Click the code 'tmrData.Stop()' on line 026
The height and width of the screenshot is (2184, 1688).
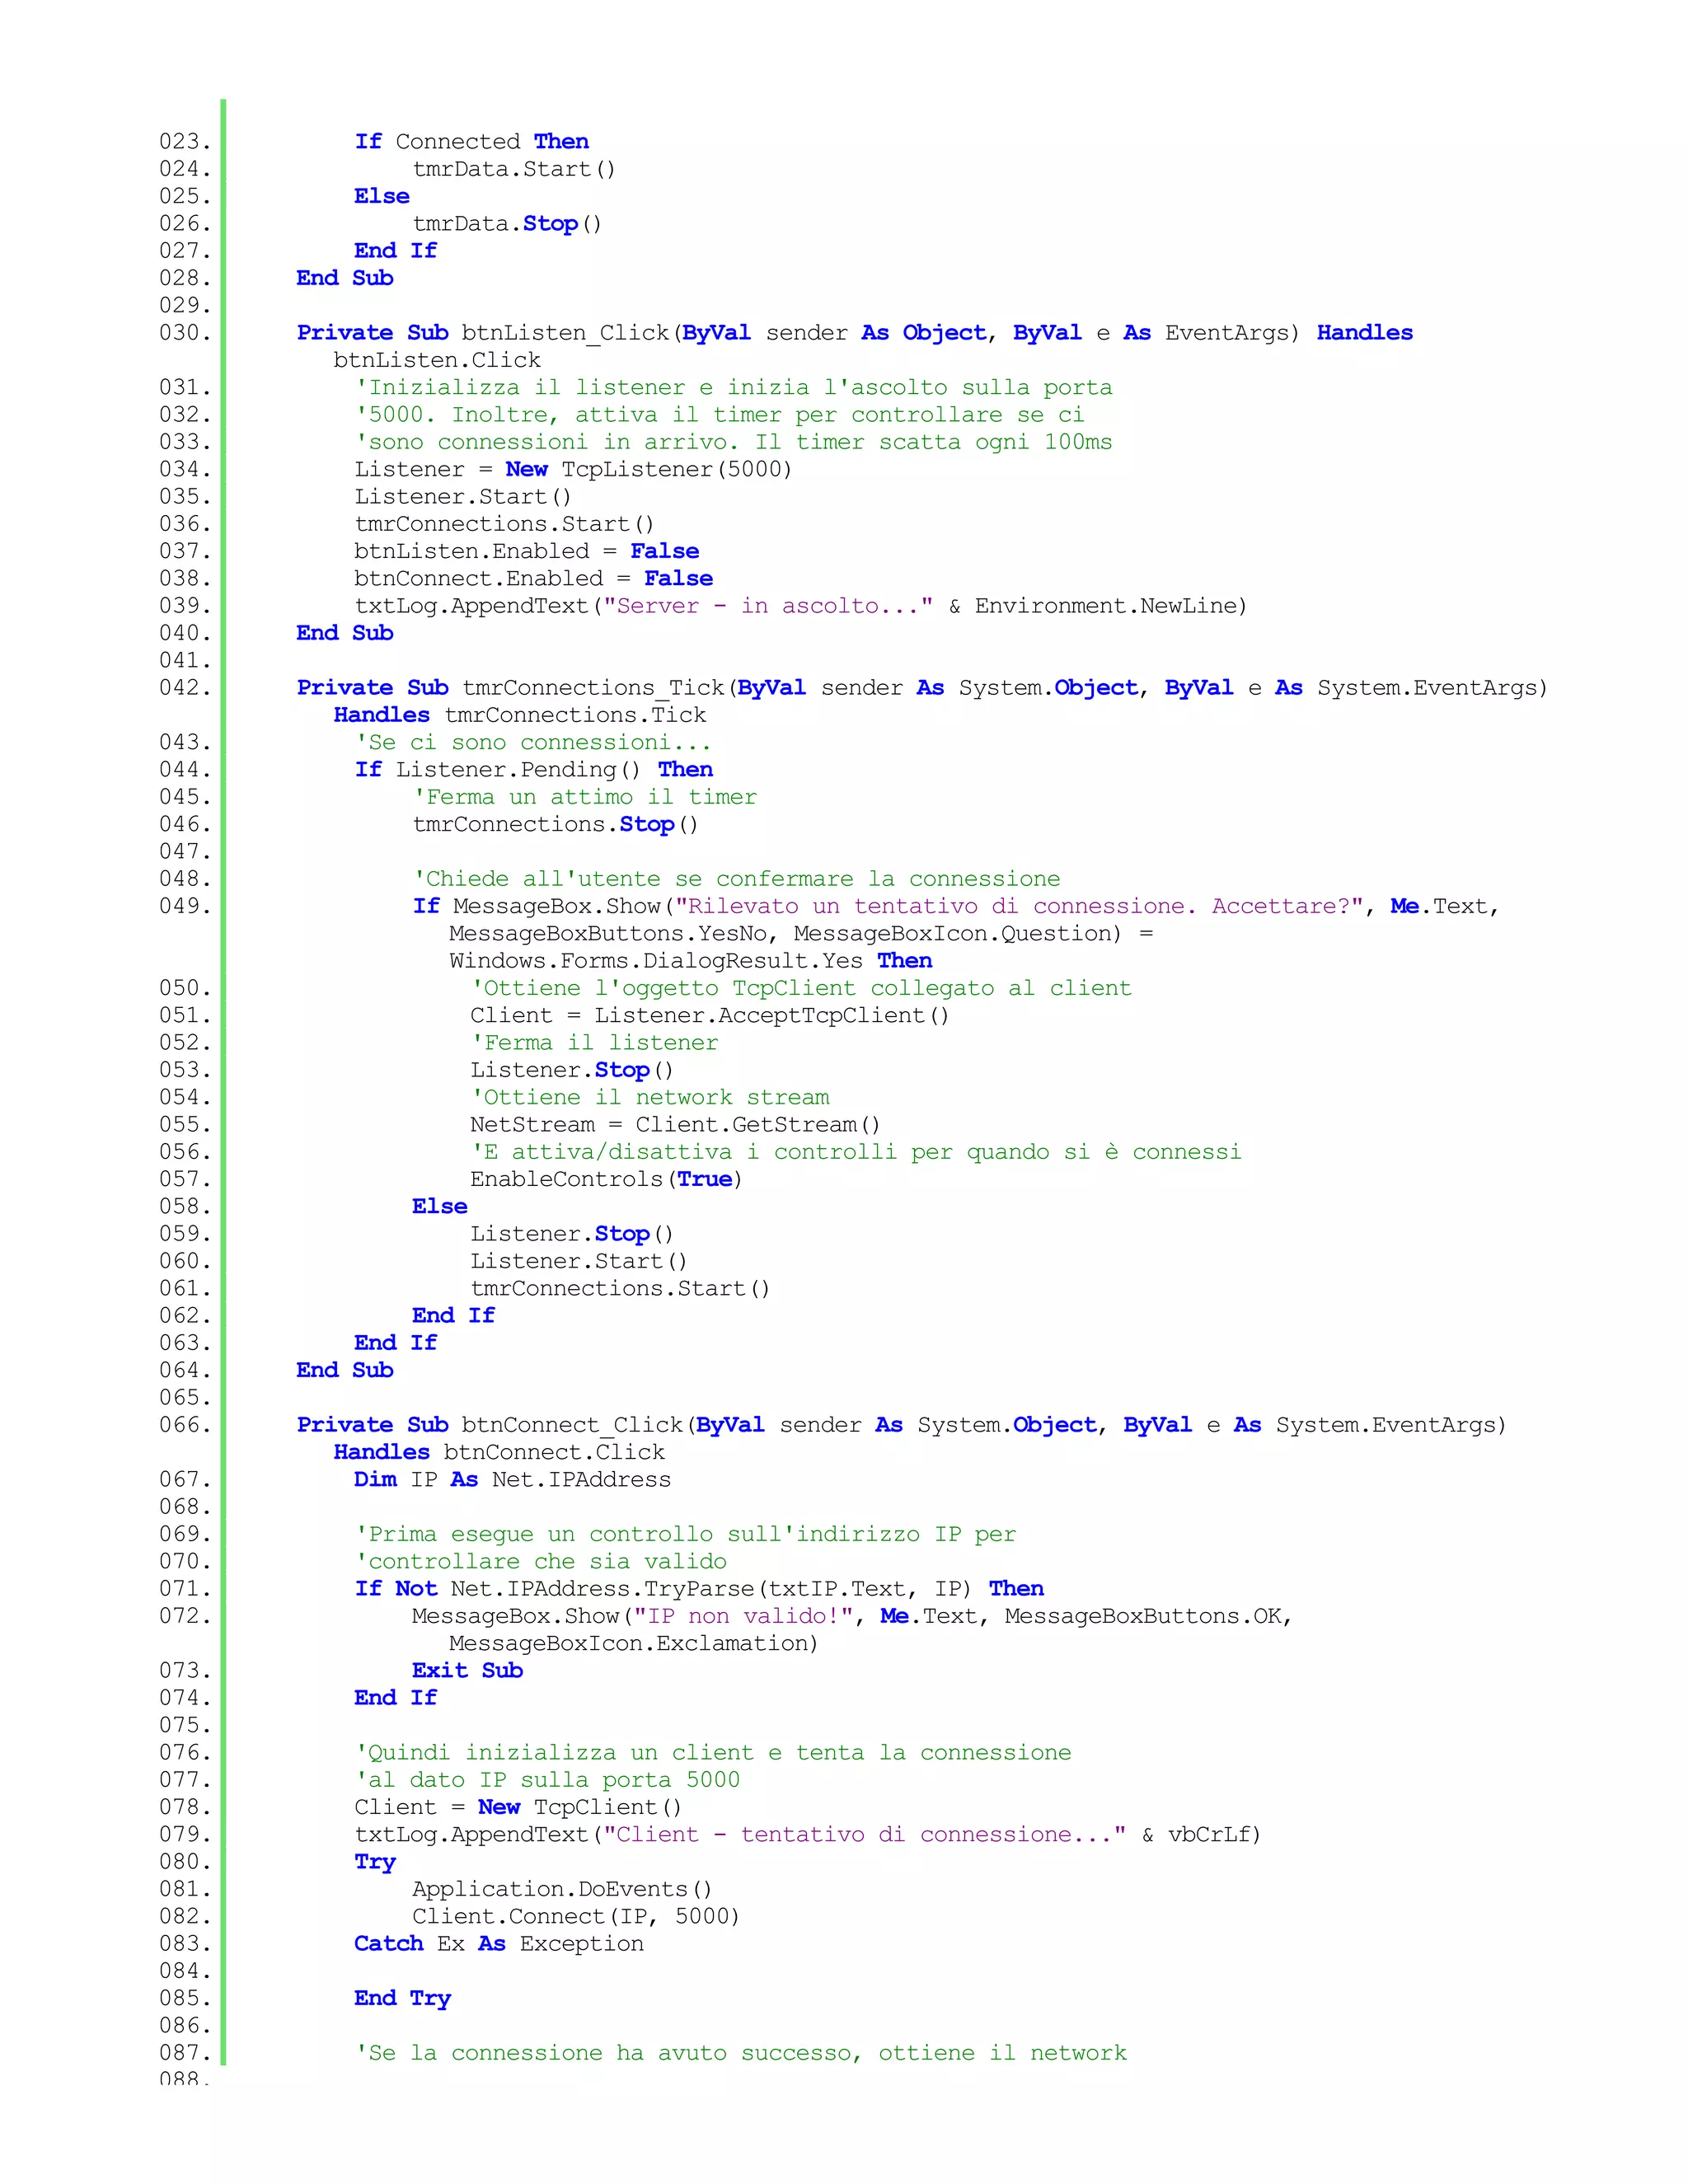(507, 223)
